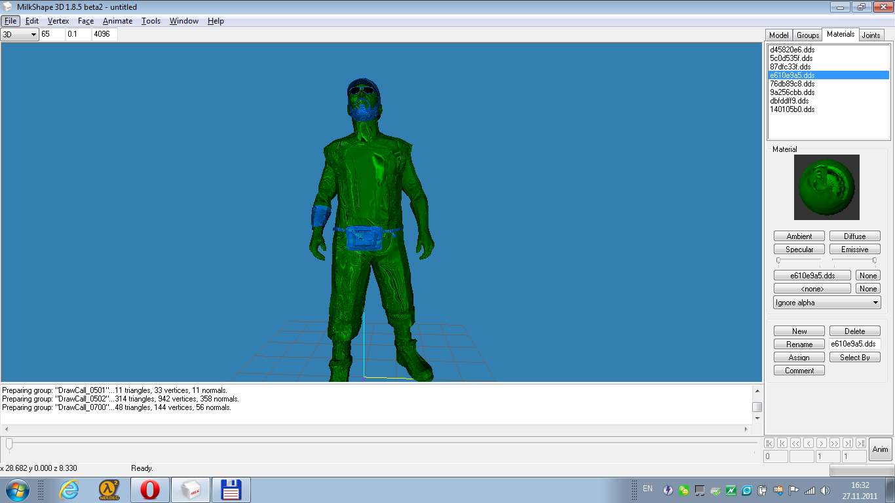Image resolution: width=895 pixels, height=503 pixels.
Task: Click the material rename text field
Action: tap(854, 344)
